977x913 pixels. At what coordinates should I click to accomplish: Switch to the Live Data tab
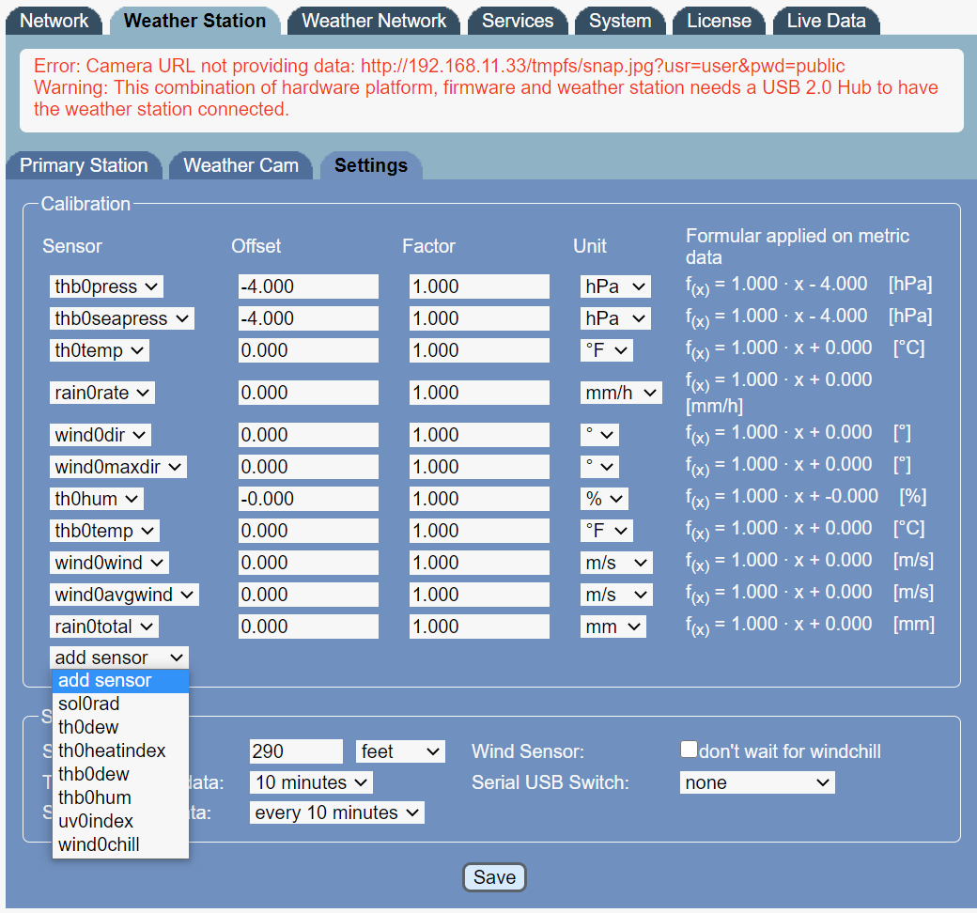pyautogui.click(x=826, y=21)
